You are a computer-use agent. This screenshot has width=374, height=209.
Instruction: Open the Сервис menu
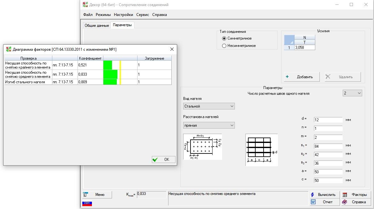[x=142, y=15]
